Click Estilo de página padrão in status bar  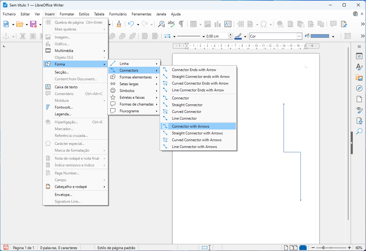tap(116, 248)
